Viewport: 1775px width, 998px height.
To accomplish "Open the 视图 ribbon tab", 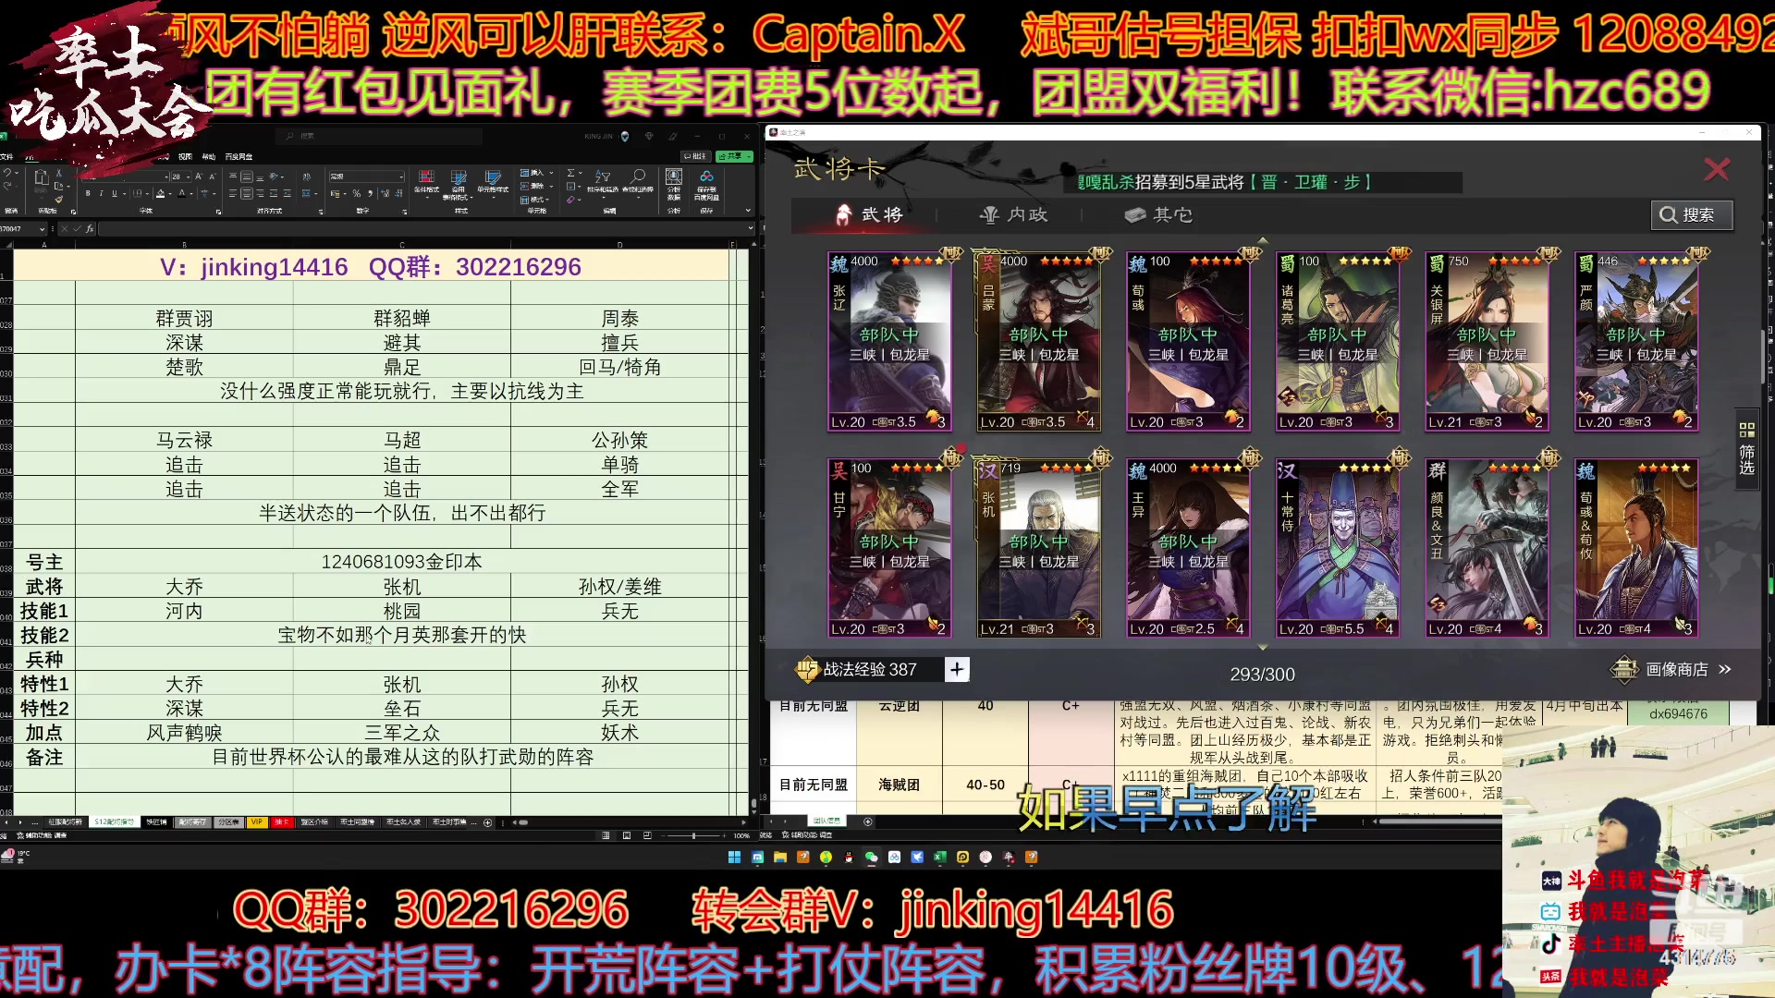I will pos(185,156).
